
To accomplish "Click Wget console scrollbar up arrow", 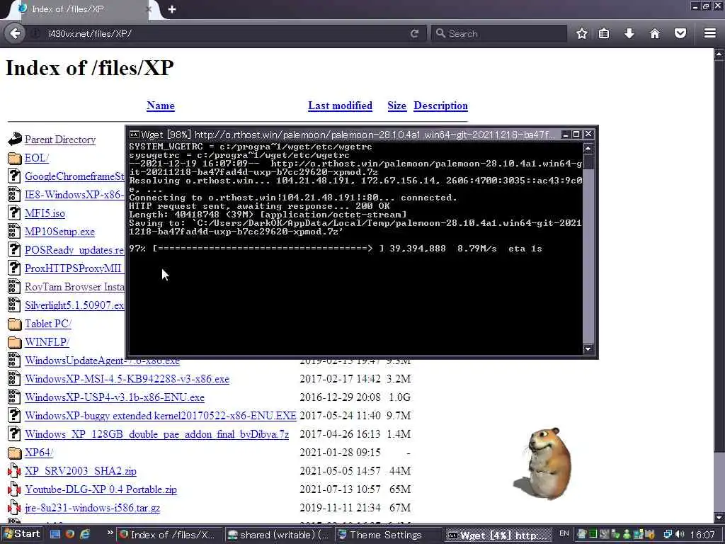I will [x=588, y=149].
